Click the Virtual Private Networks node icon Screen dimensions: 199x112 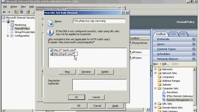pyautogui.click(x=12, y=32)
